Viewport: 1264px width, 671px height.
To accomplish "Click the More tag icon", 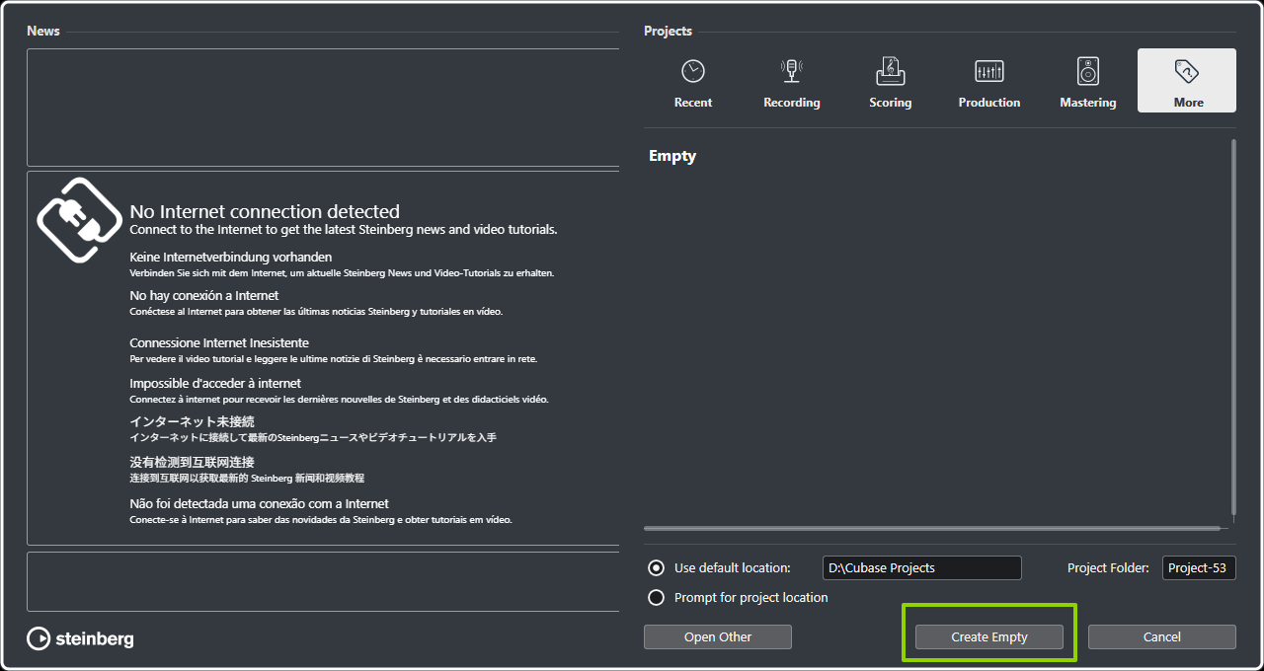I will point(1186,72).
